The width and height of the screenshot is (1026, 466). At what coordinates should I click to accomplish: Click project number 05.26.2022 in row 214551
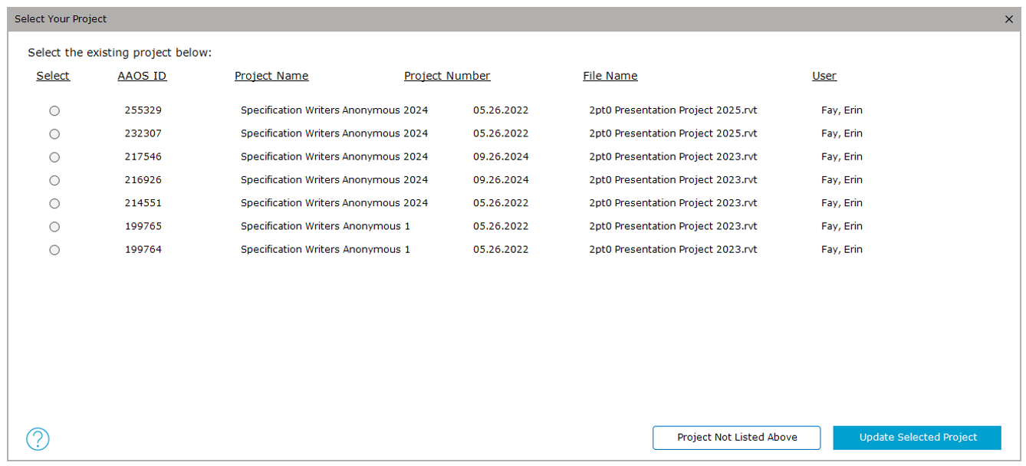[x=501, y=203]
